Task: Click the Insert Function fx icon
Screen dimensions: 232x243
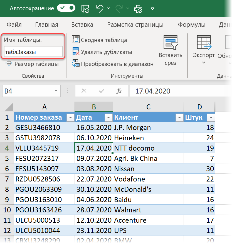Action: [x=119, y=91]
